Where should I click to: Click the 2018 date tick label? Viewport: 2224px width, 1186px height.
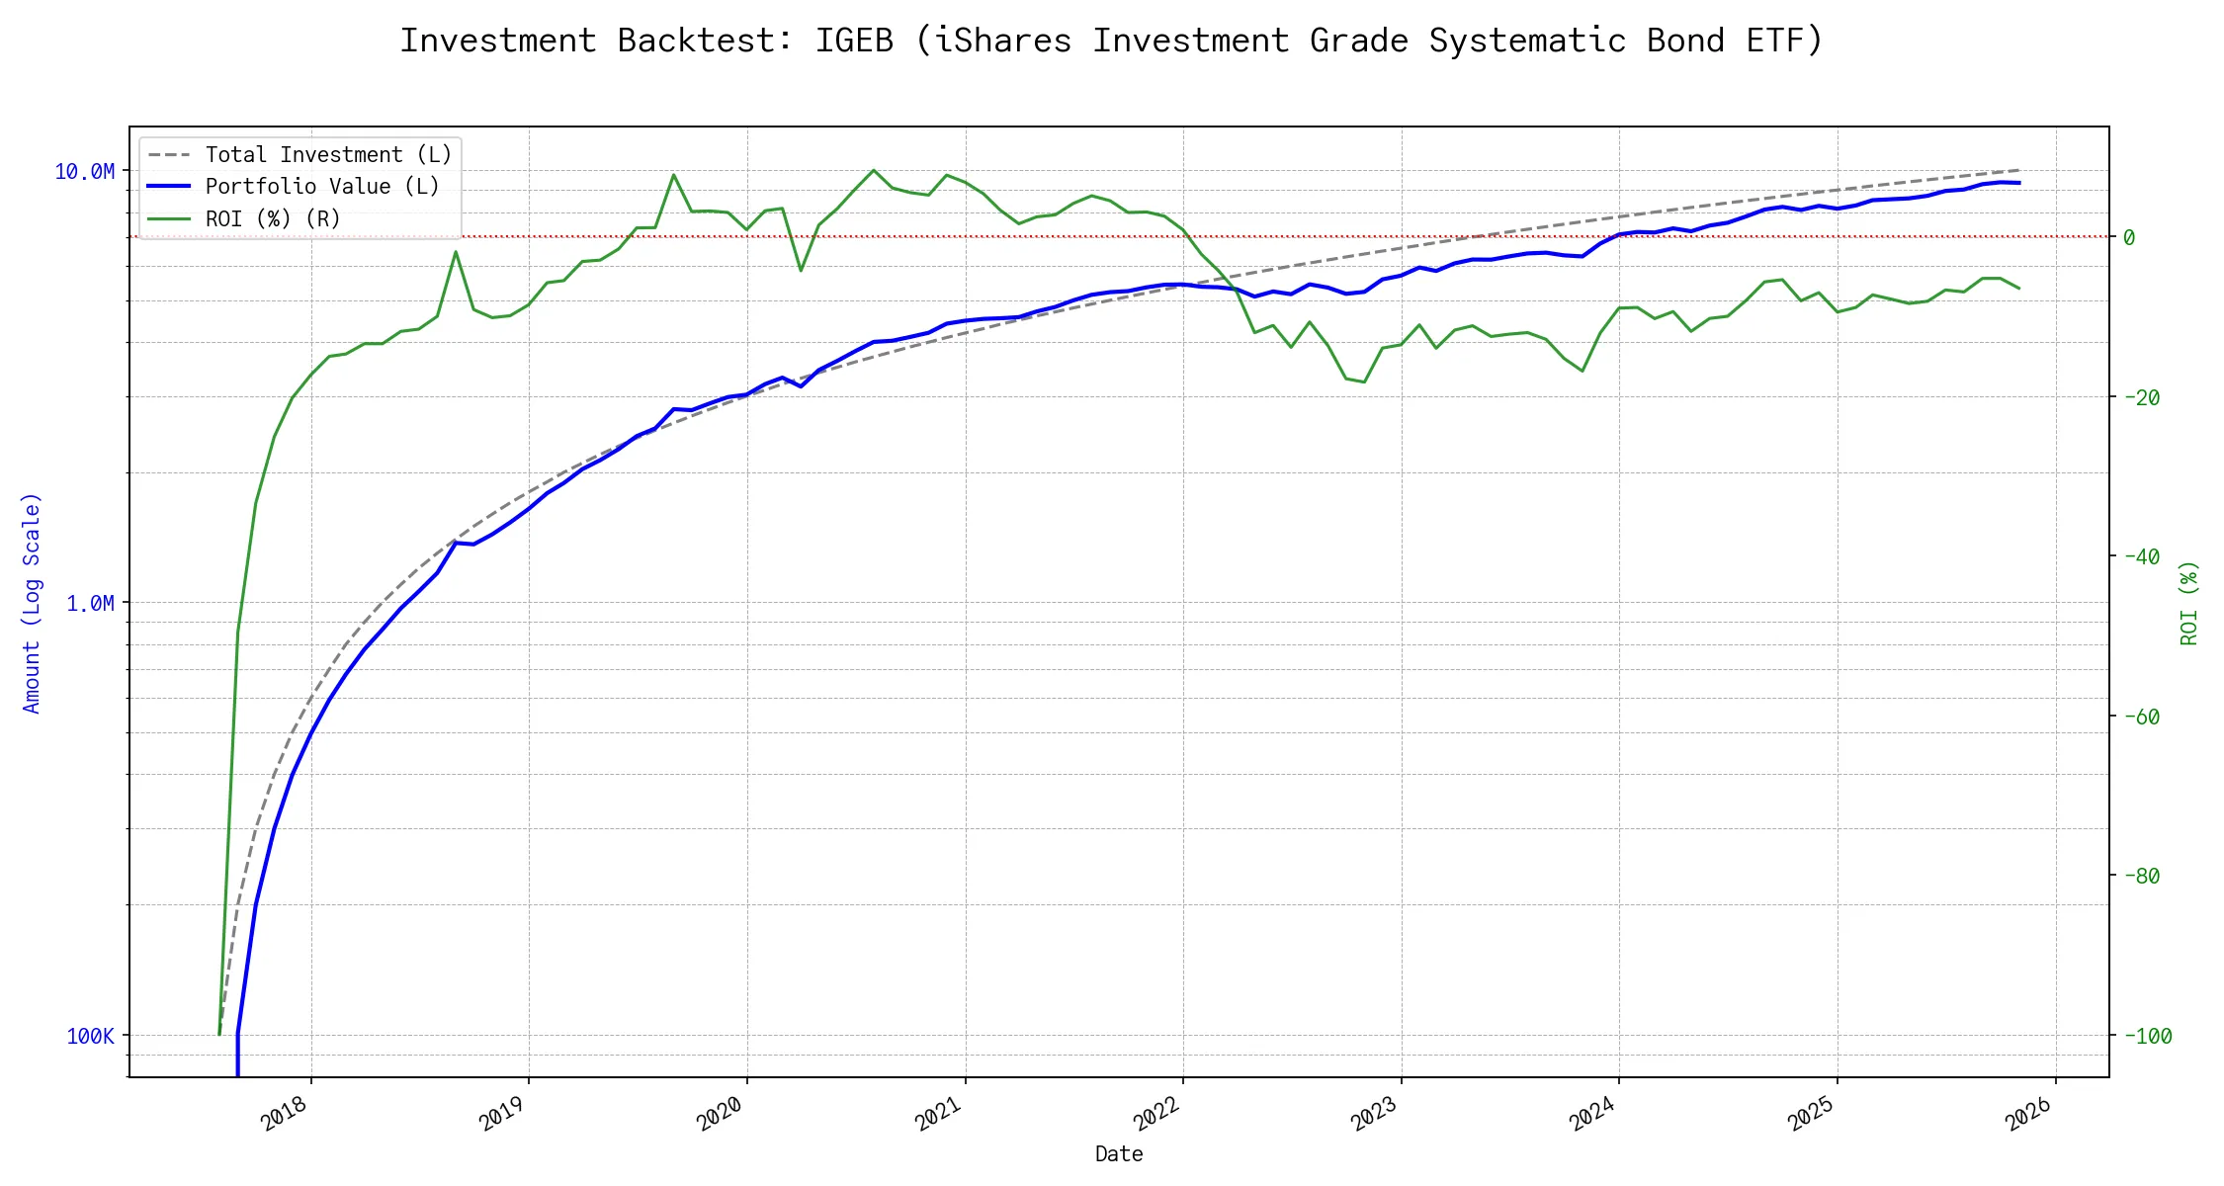pyautogui.click(x=285, y=1114)
